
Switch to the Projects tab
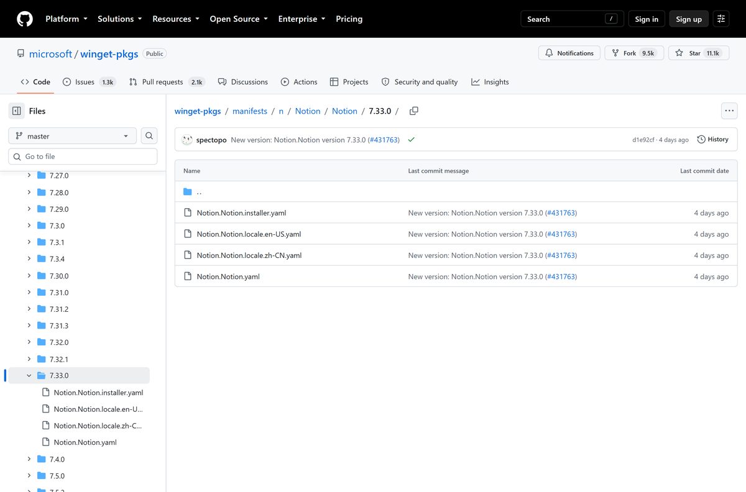click(349, 82)
